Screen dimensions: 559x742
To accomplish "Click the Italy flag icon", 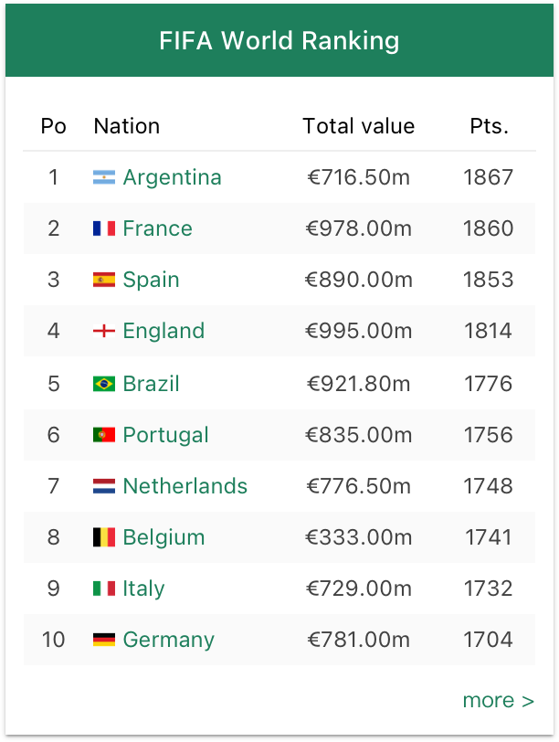I will pyautogui.click(x=104, y=588).
